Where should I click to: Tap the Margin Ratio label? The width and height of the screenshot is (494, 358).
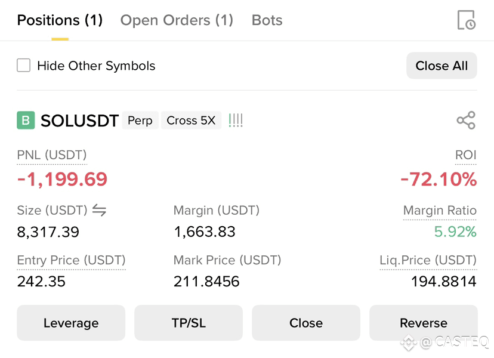[440, 210]
